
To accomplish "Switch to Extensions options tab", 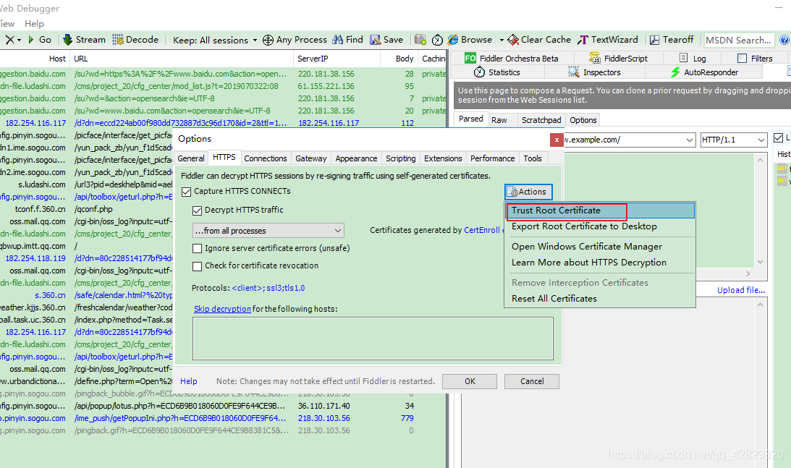I will 443,158.
